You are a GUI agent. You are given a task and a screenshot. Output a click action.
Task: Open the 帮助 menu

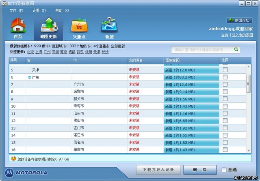click(62, 11)
